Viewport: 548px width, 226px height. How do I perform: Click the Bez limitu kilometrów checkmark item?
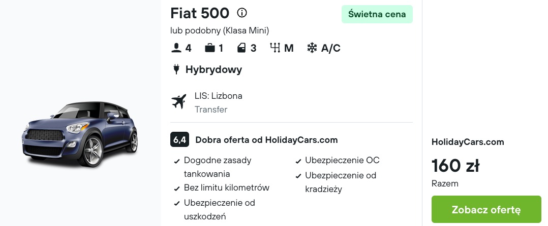pos(222,187)
